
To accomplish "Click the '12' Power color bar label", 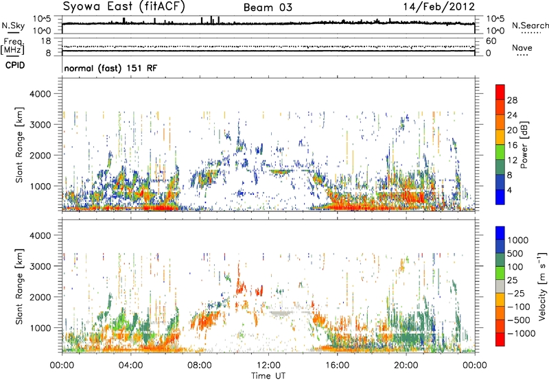I will pos(512,161).
